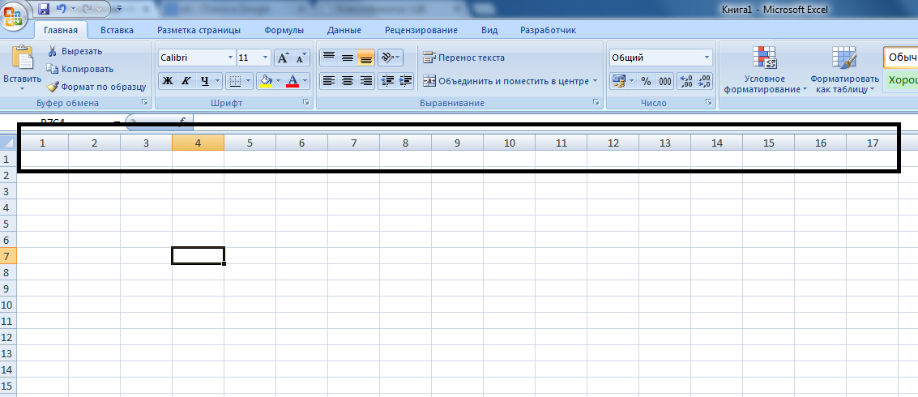Screen dimensions: 918x397
Task: Select all cells via corner triangle
Action: point(8,143)
